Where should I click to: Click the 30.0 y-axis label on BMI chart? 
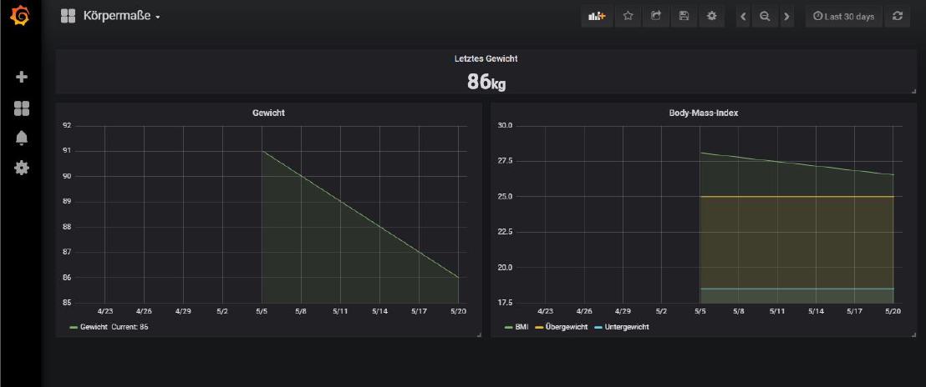(x=504, y=125)
